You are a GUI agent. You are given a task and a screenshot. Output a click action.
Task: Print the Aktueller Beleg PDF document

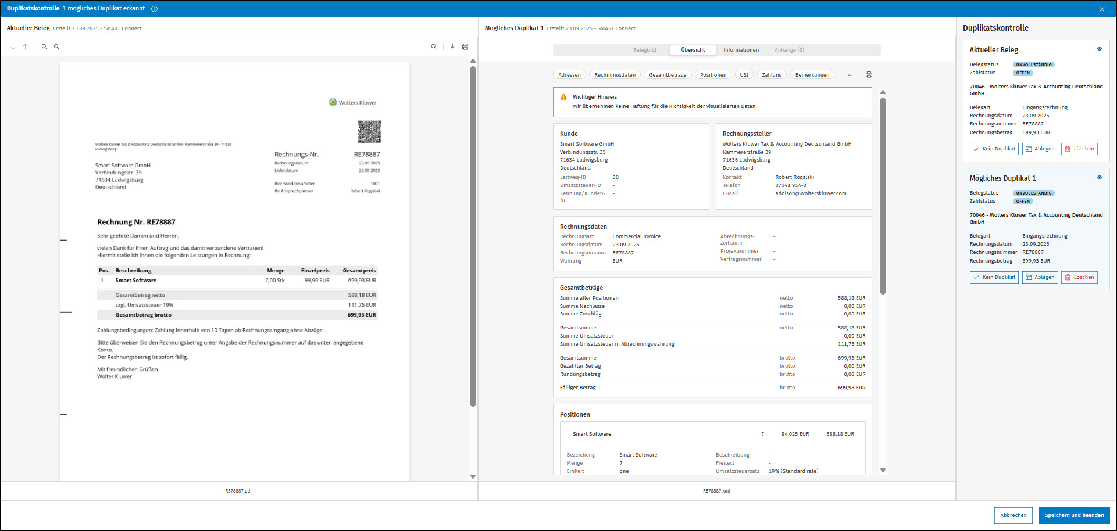[x=465, y=46]
